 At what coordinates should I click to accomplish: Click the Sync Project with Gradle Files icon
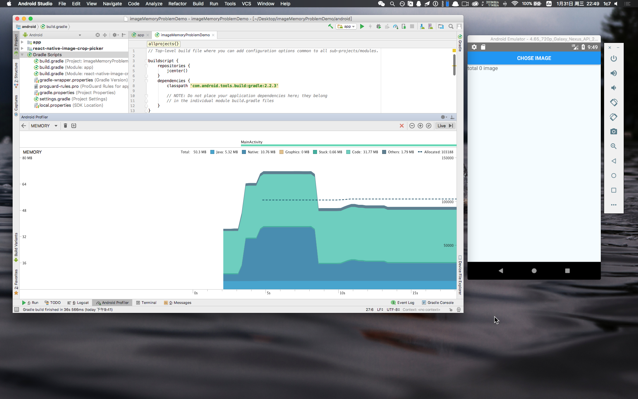click(422, 26)
